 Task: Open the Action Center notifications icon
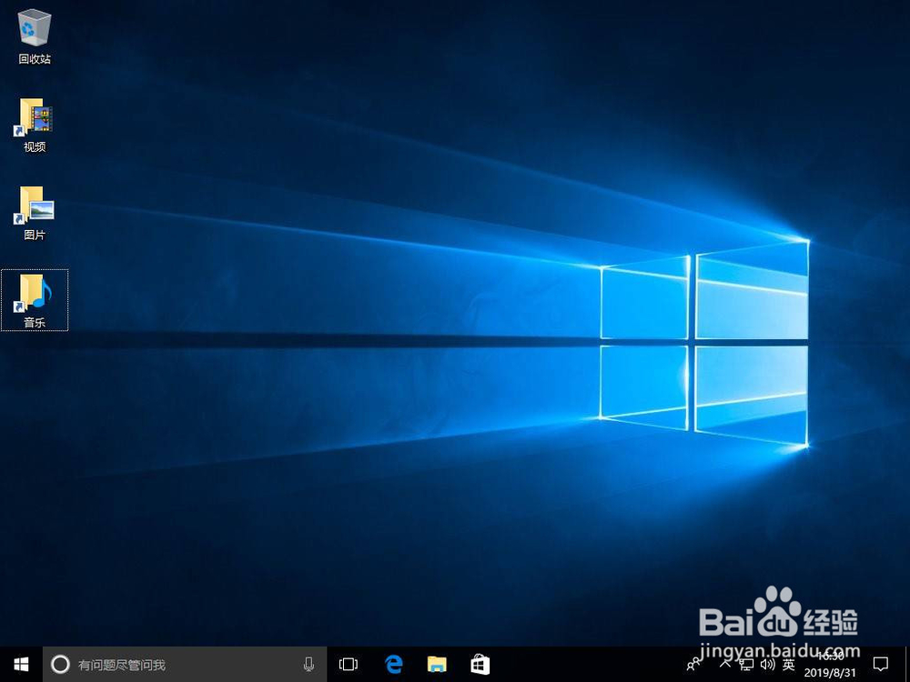point(881,664)
